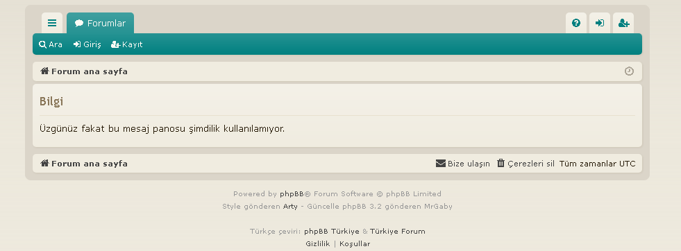Viewport: 681px width, 251px height.
Task: Go to Forum ana sayfa in top breadcrumb
Action: click(x=84, y=71)
